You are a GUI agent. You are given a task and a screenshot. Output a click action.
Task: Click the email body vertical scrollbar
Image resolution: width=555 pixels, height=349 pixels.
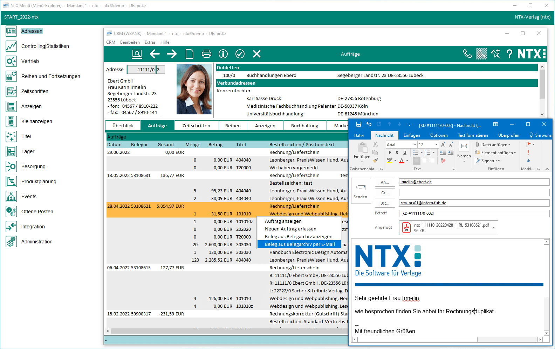546,287
